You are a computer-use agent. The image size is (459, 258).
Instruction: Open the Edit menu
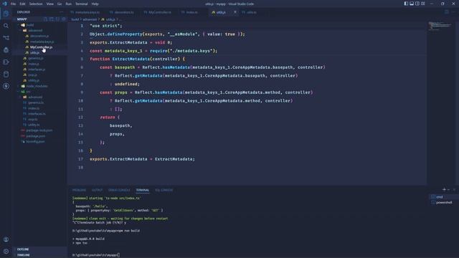pos(22,4)
